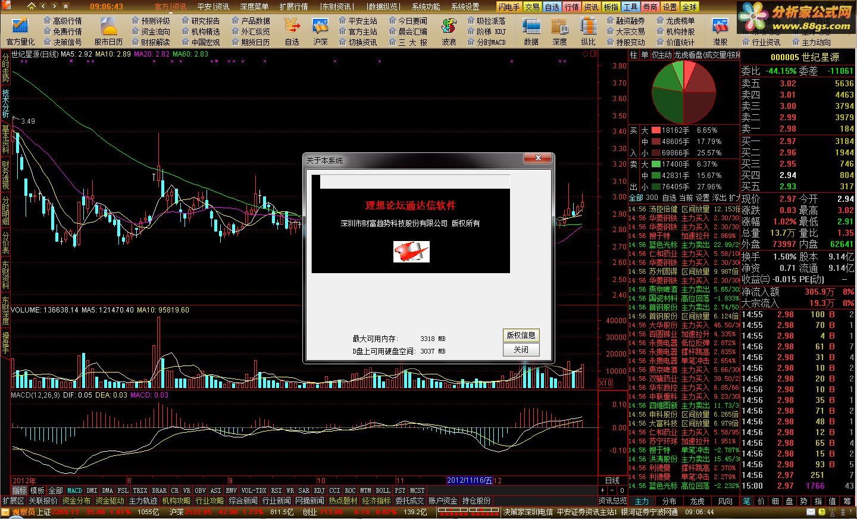Click the 交易 button at top right
Viewport: 857px width, 519px height.
coord(532,7)
